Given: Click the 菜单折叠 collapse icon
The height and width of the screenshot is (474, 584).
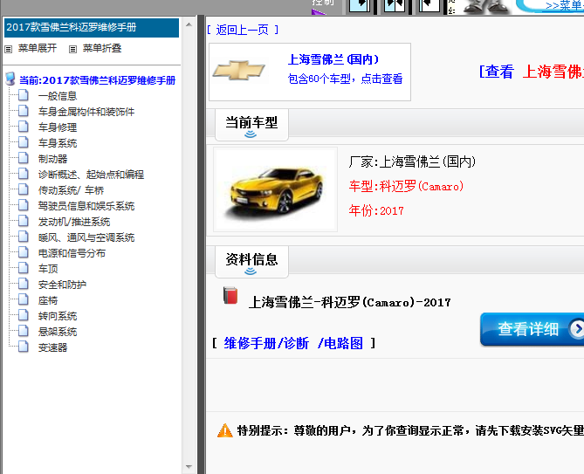Looking at the screenshot, I should click(73, 49).
